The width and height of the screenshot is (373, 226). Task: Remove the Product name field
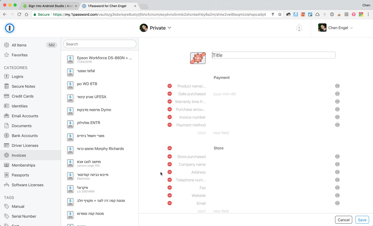coord(170,86)
